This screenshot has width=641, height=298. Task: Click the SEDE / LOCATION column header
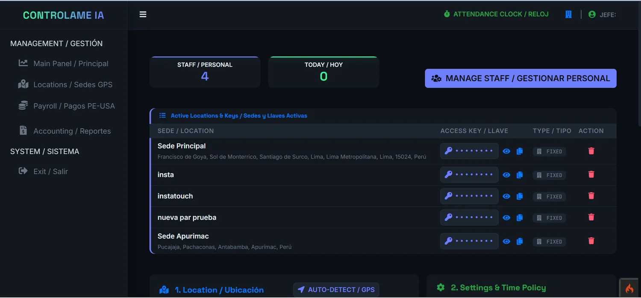click(185, 131)
